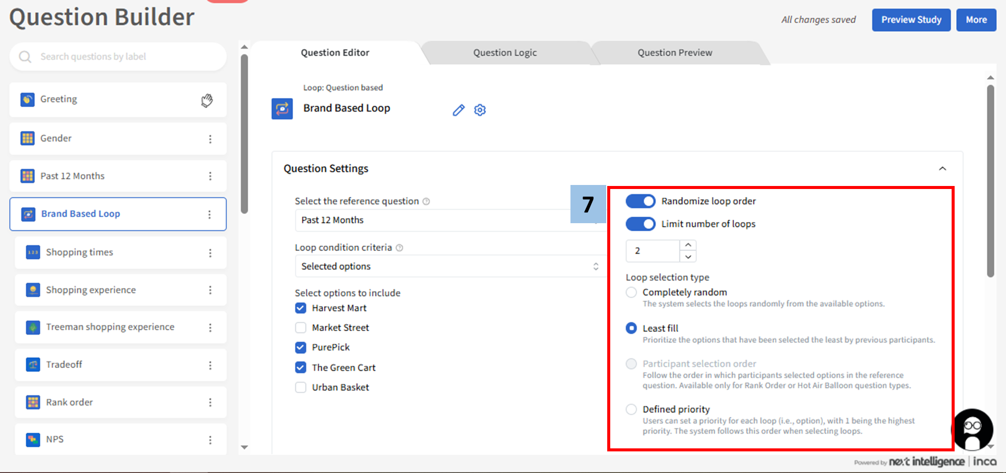Viewport: 1006px width, 473px height.
Task: Click the Preview Study button
Action: pyautogui.click(x=911, y=20)
